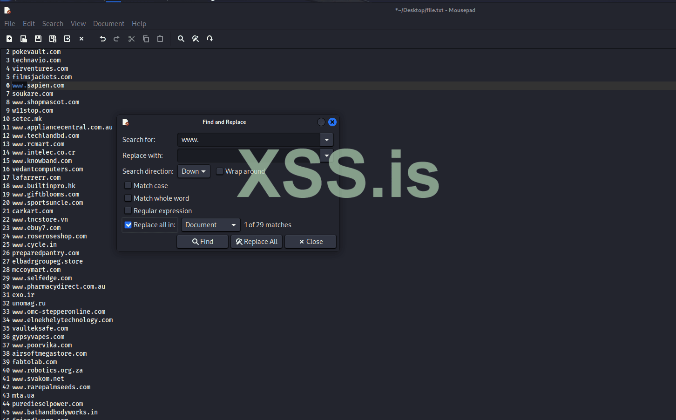The width and height of the screenshot is (676, 420).
Task: Click the Save As toolbar icon
Action: click(x=53, y=39)
